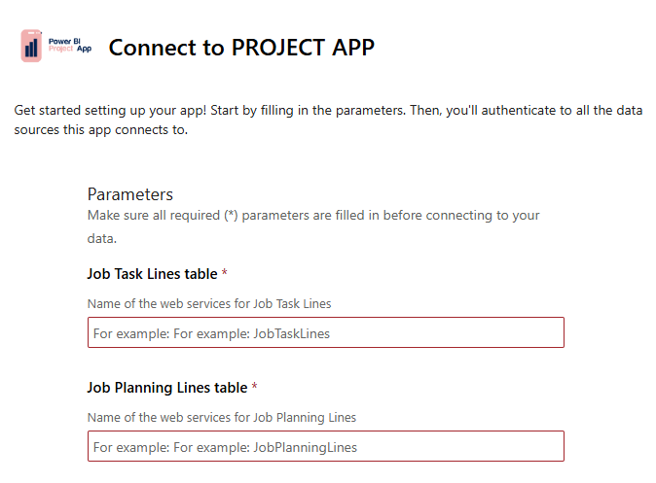Click the red border of Job Task Lines field

(326, 318)
